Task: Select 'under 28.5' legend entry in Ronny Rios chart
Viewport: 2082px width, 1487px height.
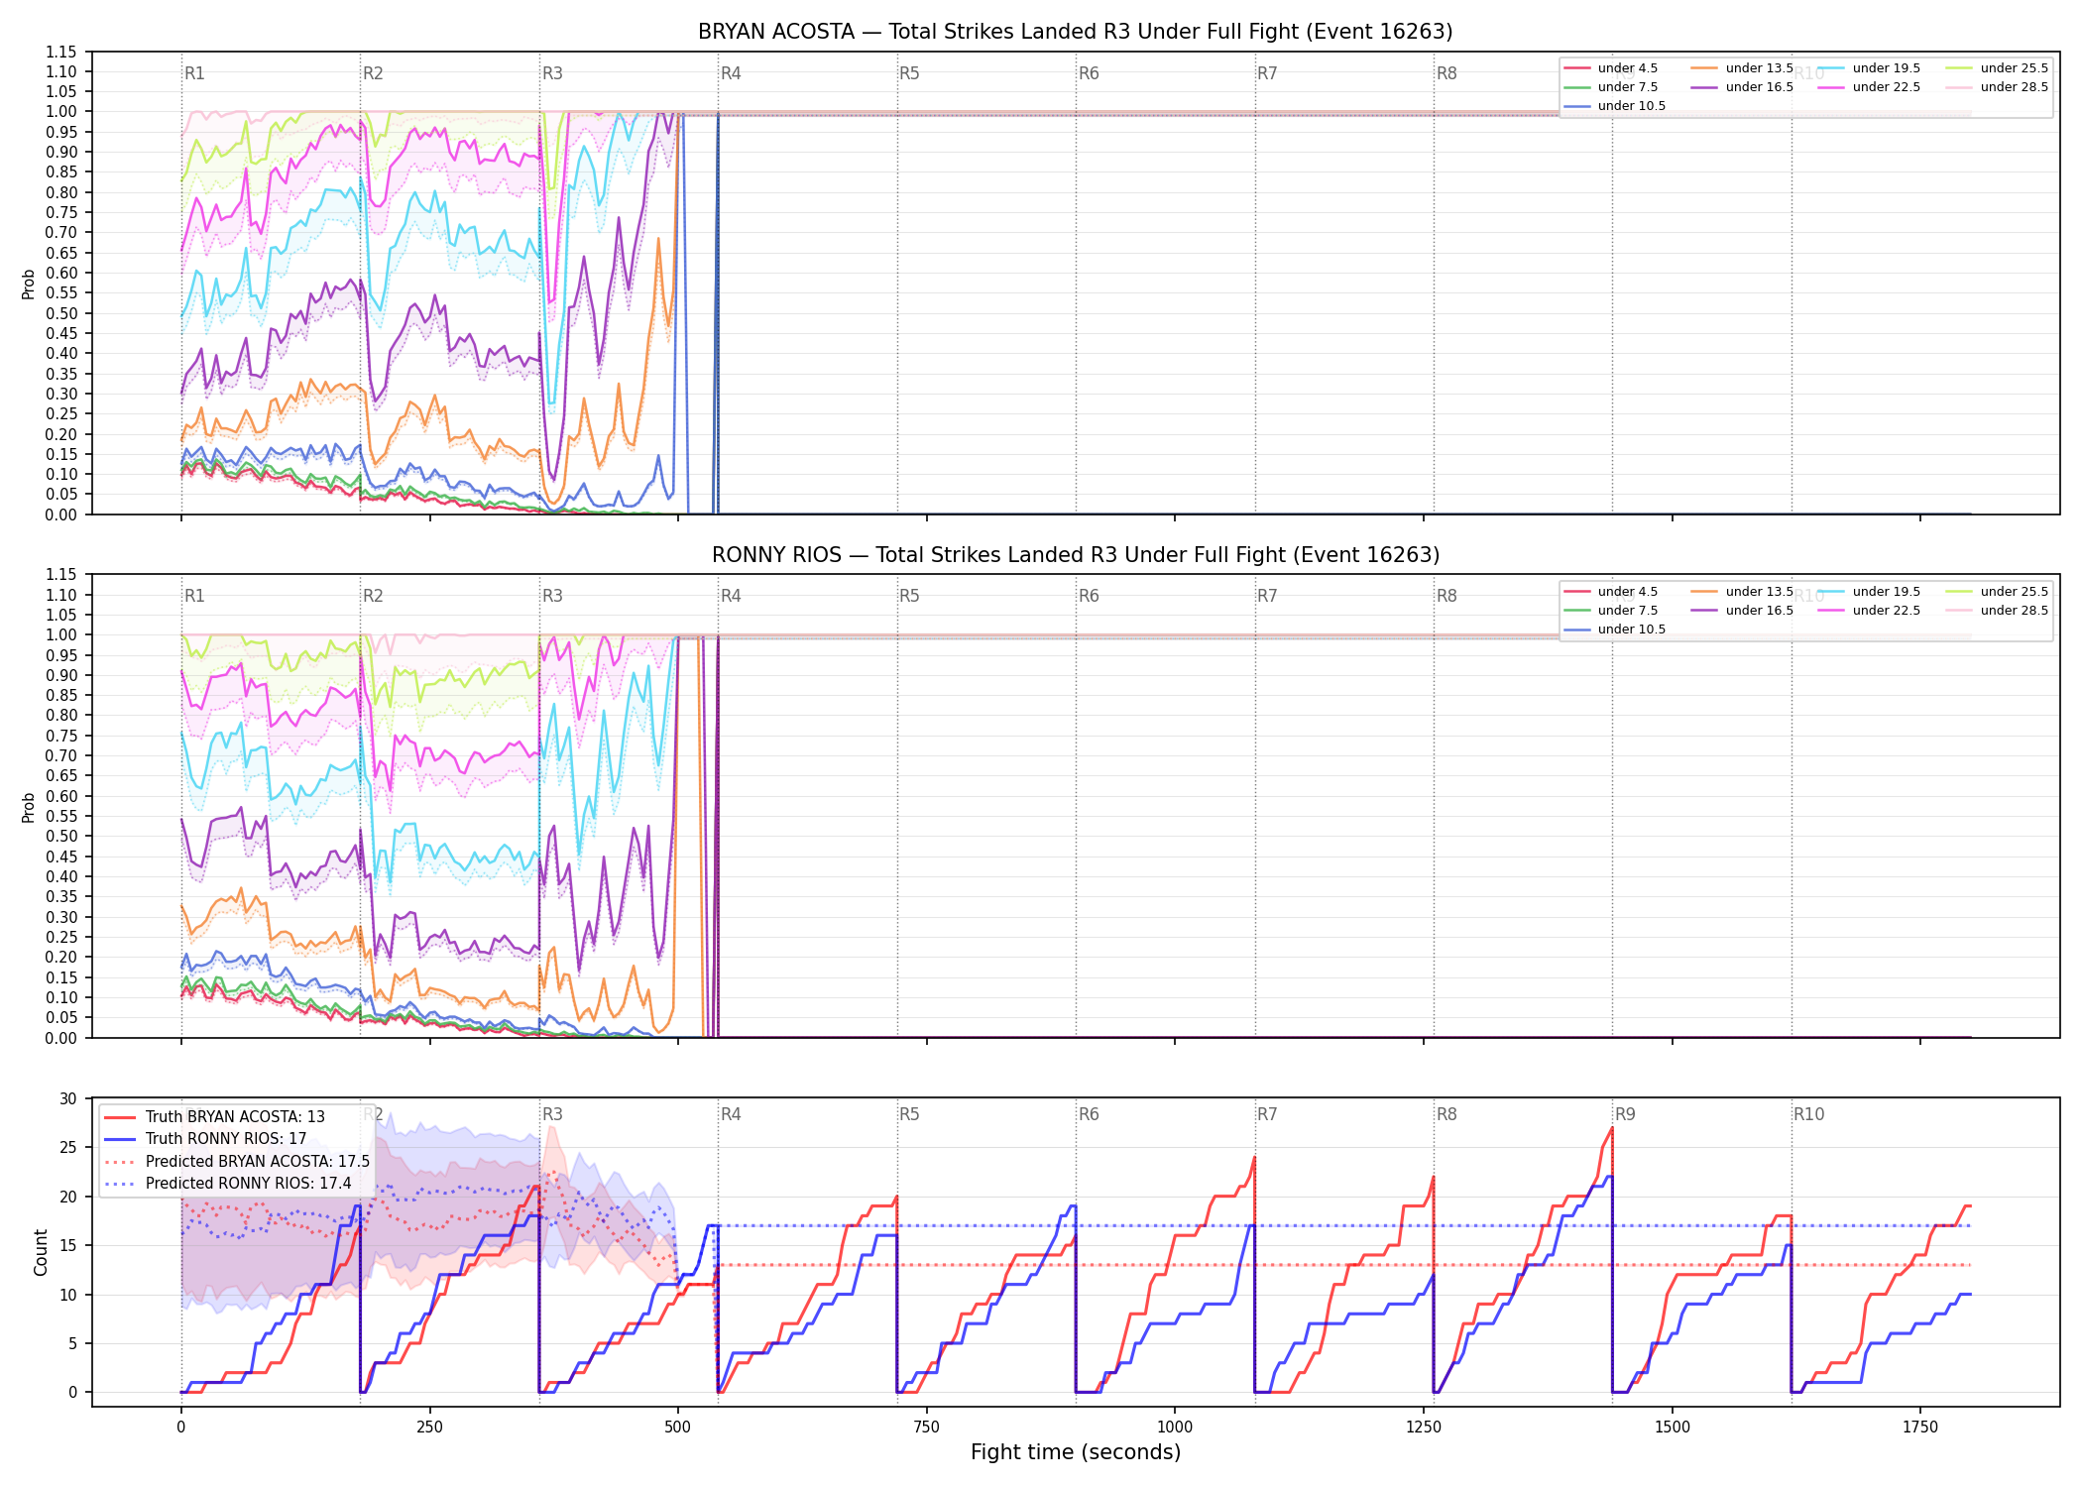Action: click(1997, 611)
